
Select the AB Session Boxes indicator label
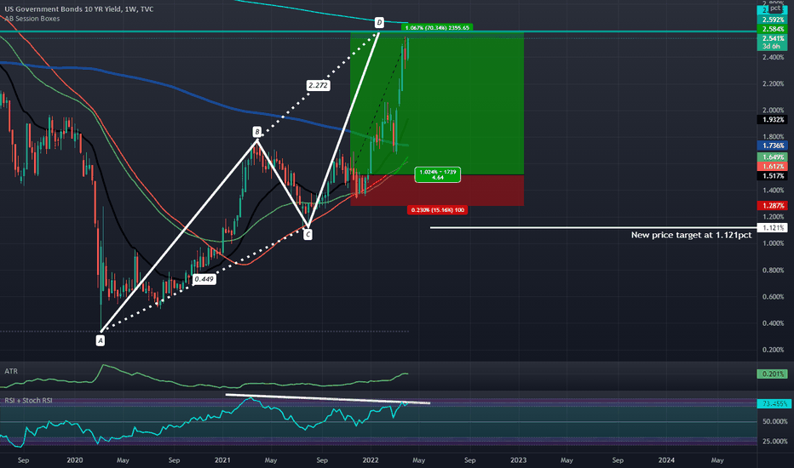pyautogui.click(x=32, y=19)
